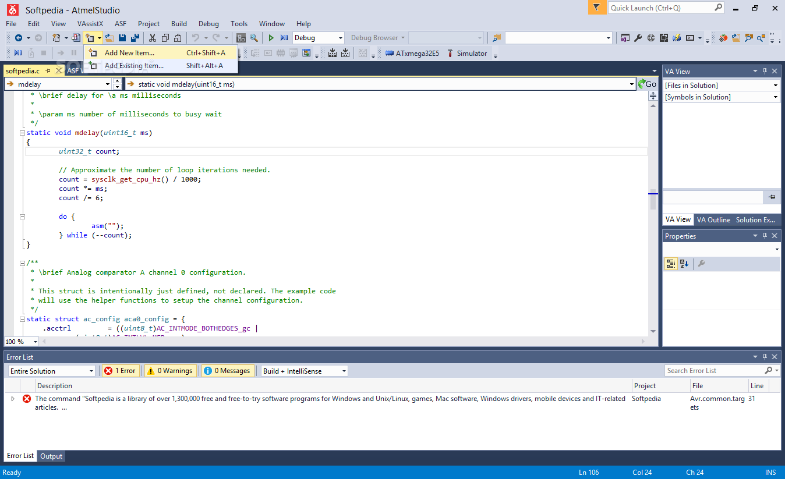Click the Property Pages wrench icon

(x=701, y=264)
